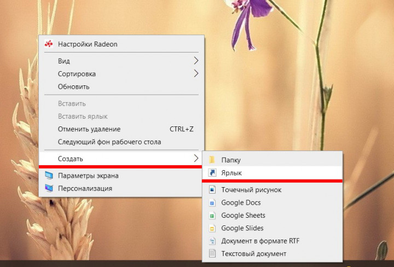Viewport: 394px width, 267px height.
Task: Click the Персонализация icon
Action: click(x=50, y=188)
